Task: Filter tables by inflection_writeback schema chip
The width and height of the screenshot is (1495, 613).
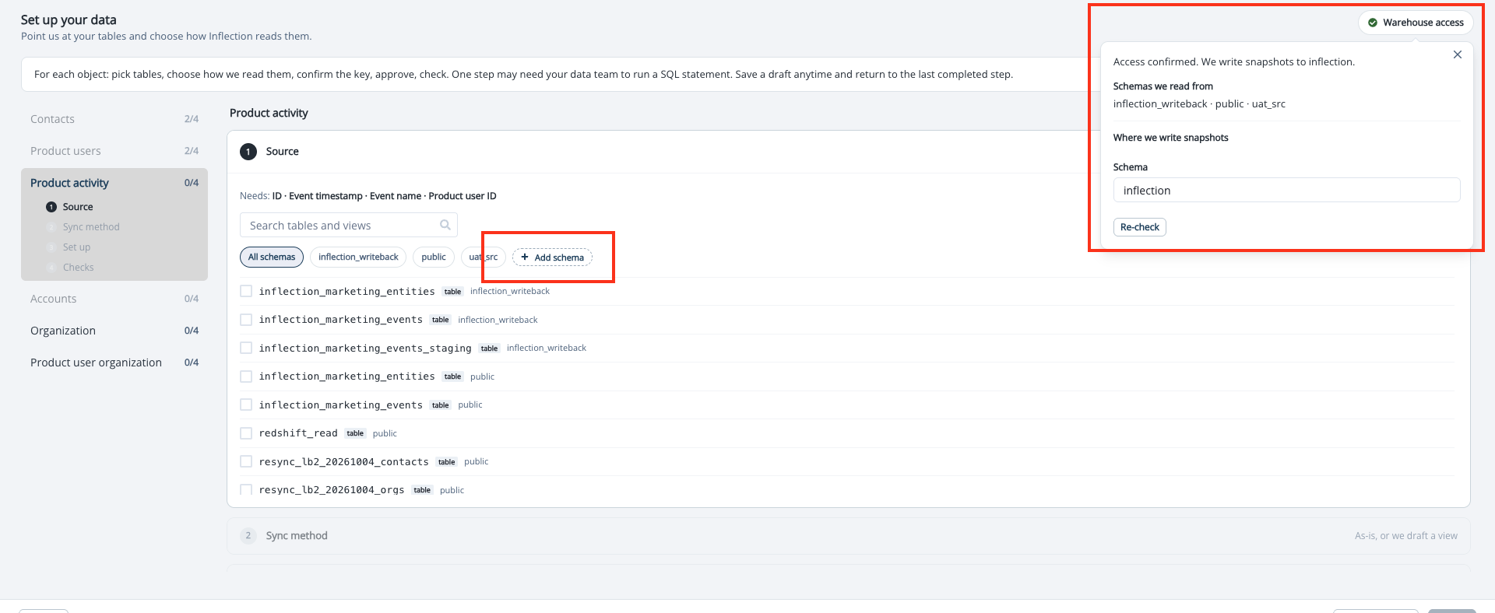Action: click(358, 257)
